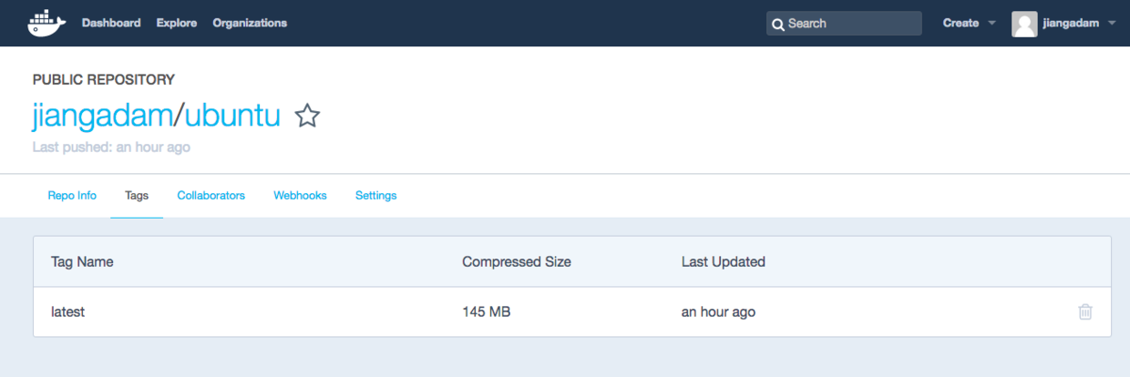Click the jiangadam namespace link in title
The image size is (1130, 377).
pos(102,116)
